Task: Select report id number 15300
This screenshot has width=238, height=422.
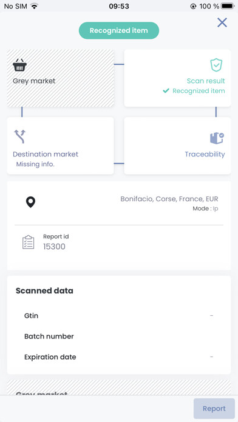Action: tap(54, 247)
